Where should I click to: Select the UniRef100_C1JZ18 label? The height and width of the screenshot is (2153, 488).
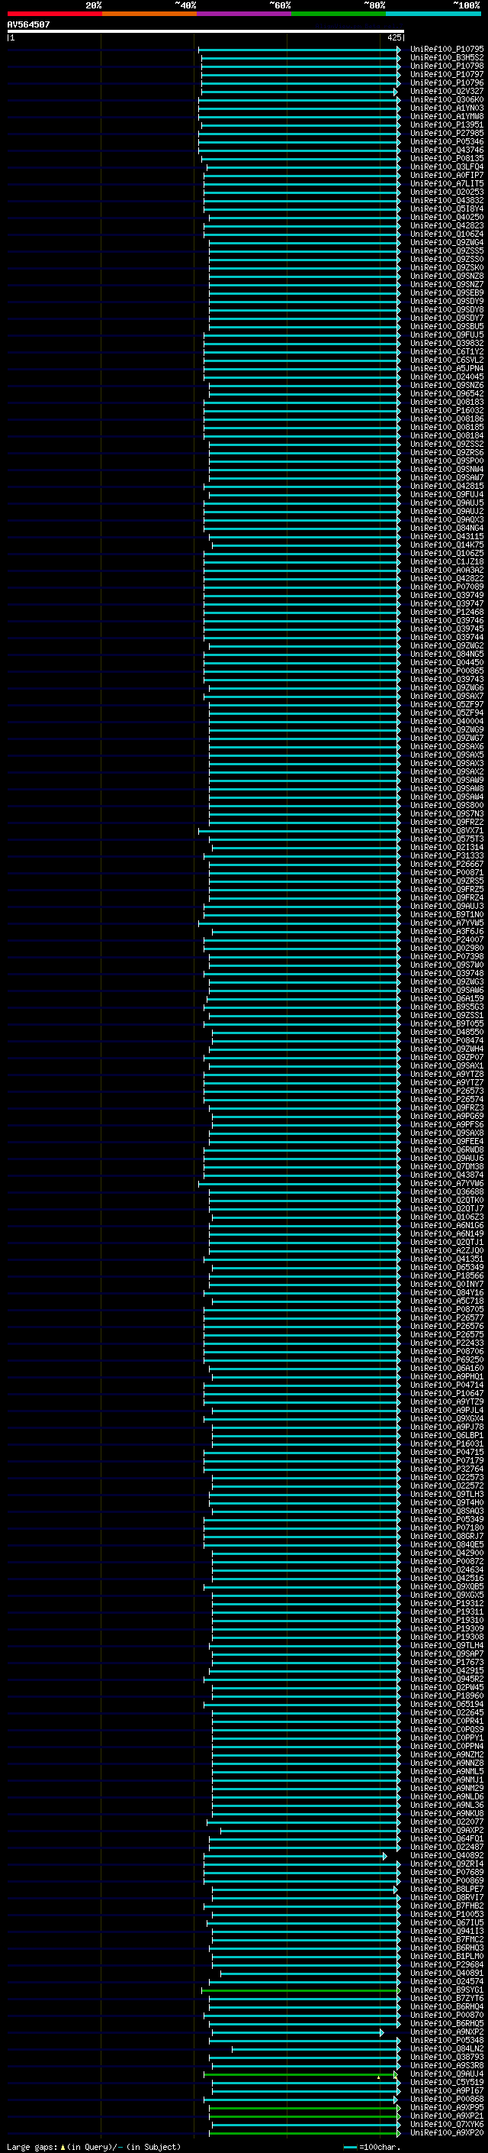[446, 561]
